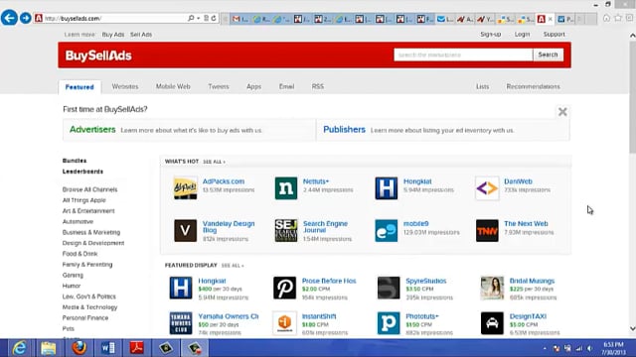This screenshot has height=357, width=636.
Task: Open the InstantShift orange logo
Action: click(284, 323)
